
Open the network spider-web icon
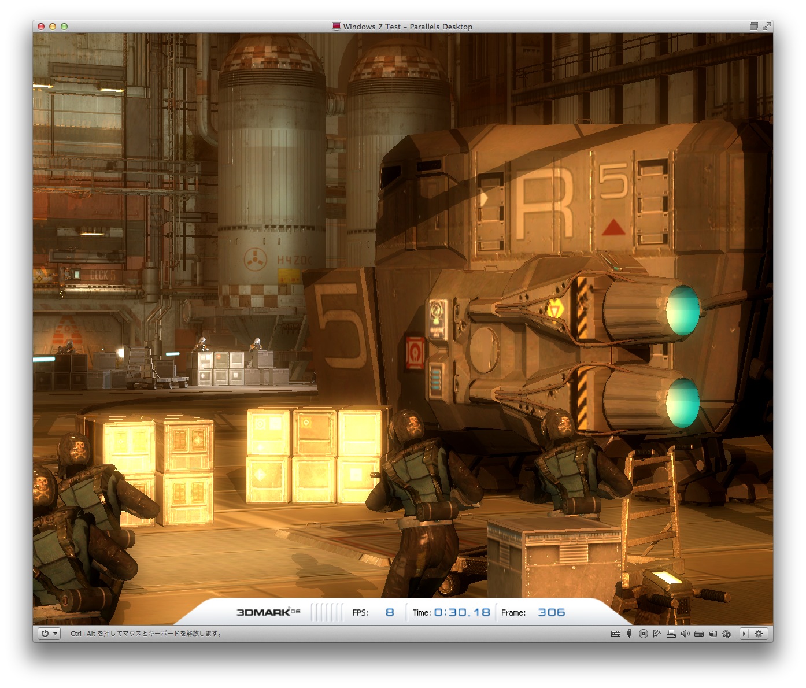click(x=657, y=634)
